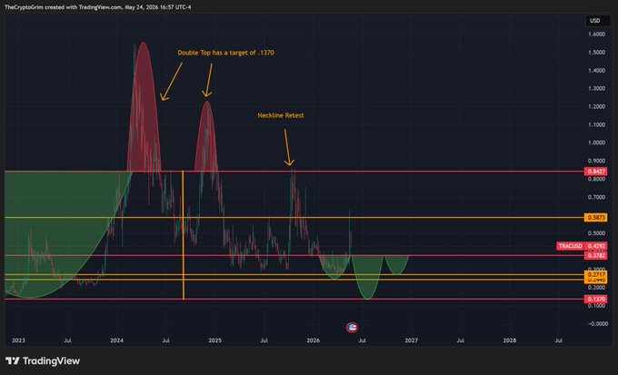Click the USD currency selector
The width and height of the screenshot is (618, 375).
596,21
